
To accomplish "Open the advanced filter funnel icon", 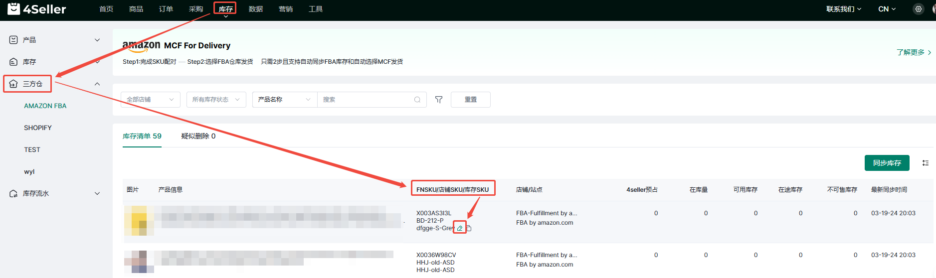I will point(439,100).
